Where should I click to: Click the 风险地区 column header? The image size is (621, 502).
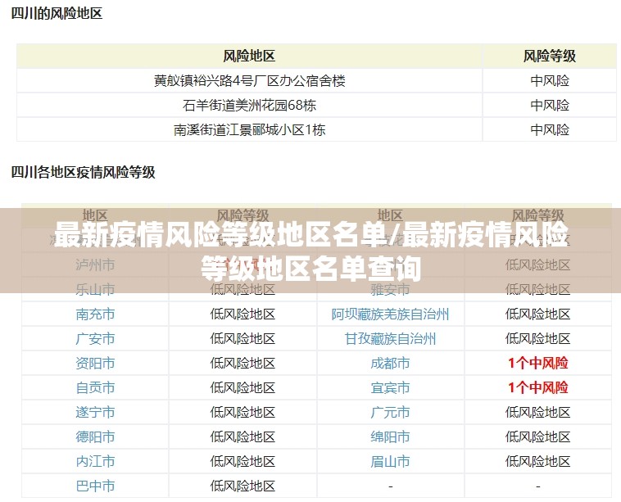249,56
